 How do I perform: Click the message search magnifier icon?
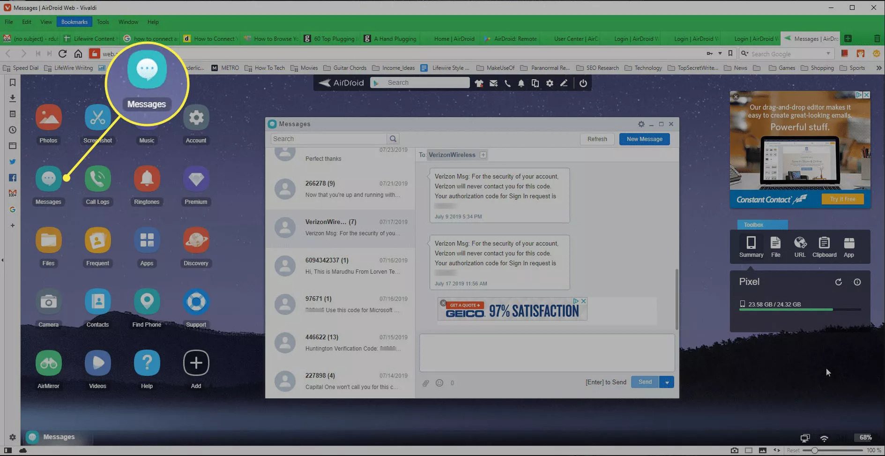point(393,139)
